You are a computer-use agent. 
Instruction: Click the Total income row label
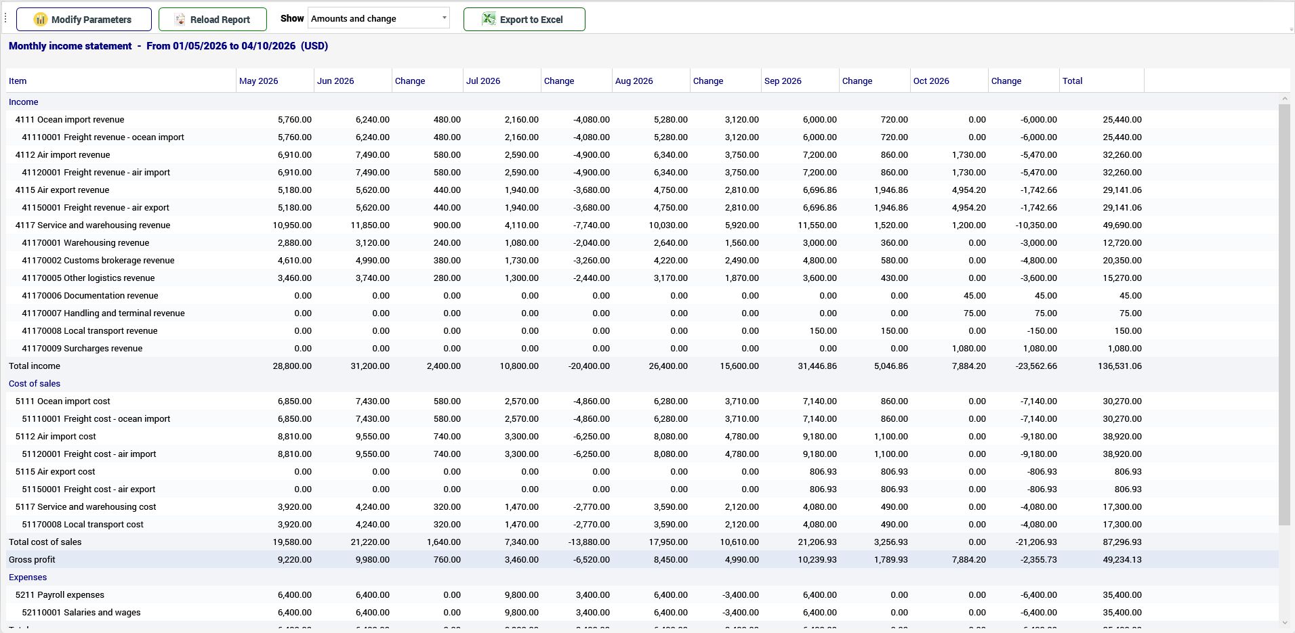[x=35, y=366]
